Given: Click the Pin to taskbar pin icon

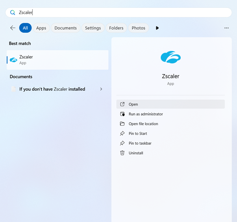Looking at the screenshot, I should pyautogui.click(x=122, y=143).
